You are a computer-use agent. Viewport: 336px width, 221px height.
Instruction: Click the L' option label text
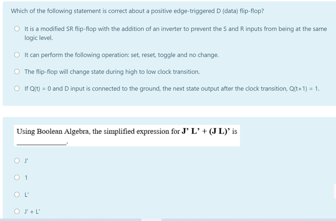pos(26,194)
